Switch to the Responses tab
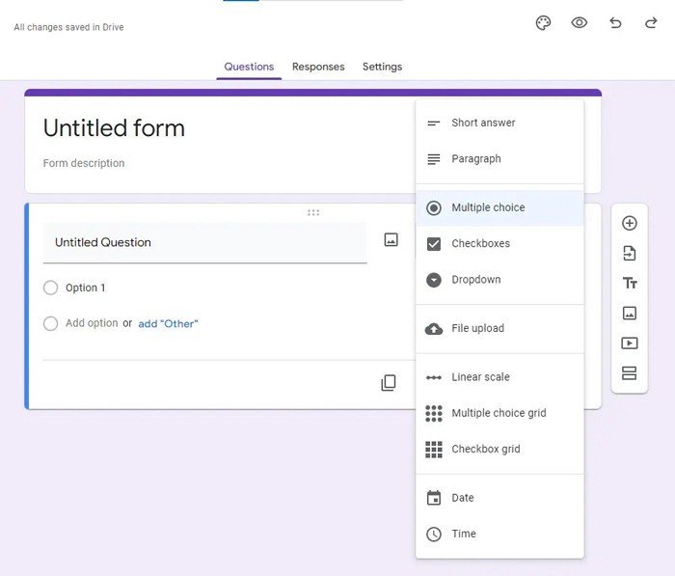Image resolution: width=675 pixels, height=576 pixels. point(318,67)
